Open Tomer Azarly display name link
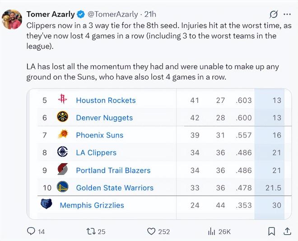Viewport: 298px width, 241px height. (51, 14)
